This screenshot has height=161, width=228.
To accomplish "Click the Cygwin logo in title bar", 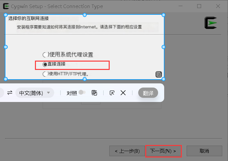I will coord(6,6).
